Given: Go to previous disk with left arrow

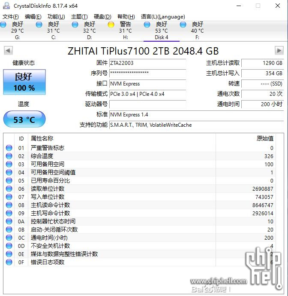Looking at the screenshot, I should (x=8, y=51).
